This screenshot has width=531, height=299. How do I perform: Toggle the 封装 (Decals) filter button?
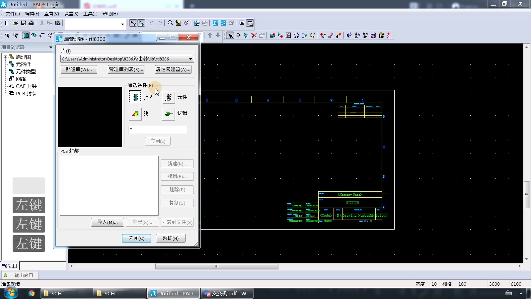click(x=135, y=97)
